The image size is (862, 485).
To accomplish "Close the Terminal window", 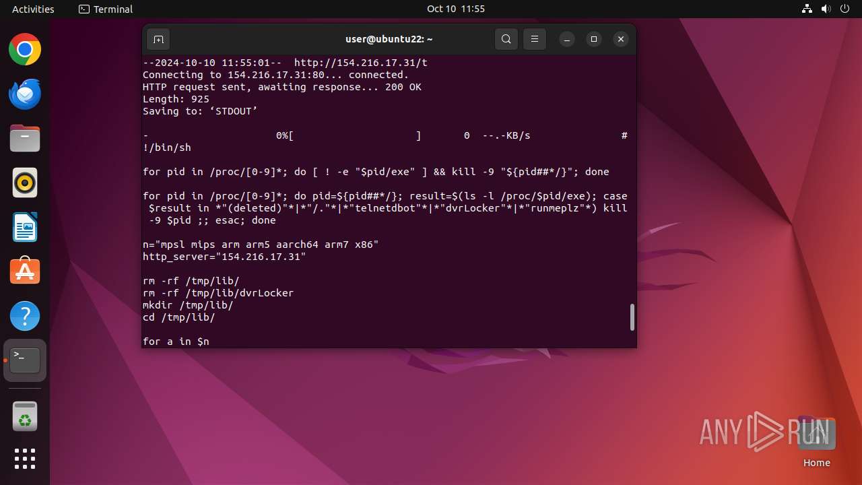I will [621, 39].
